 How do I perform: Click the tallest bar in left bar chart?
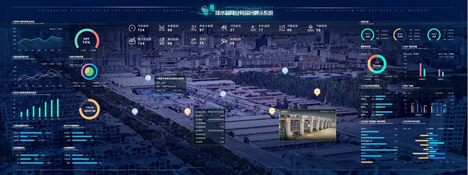coord(57,108)
